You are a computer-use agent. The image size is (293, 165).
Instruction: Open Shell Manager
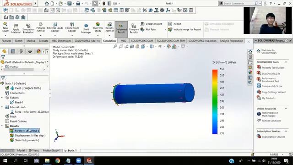[x=86, y=28]
